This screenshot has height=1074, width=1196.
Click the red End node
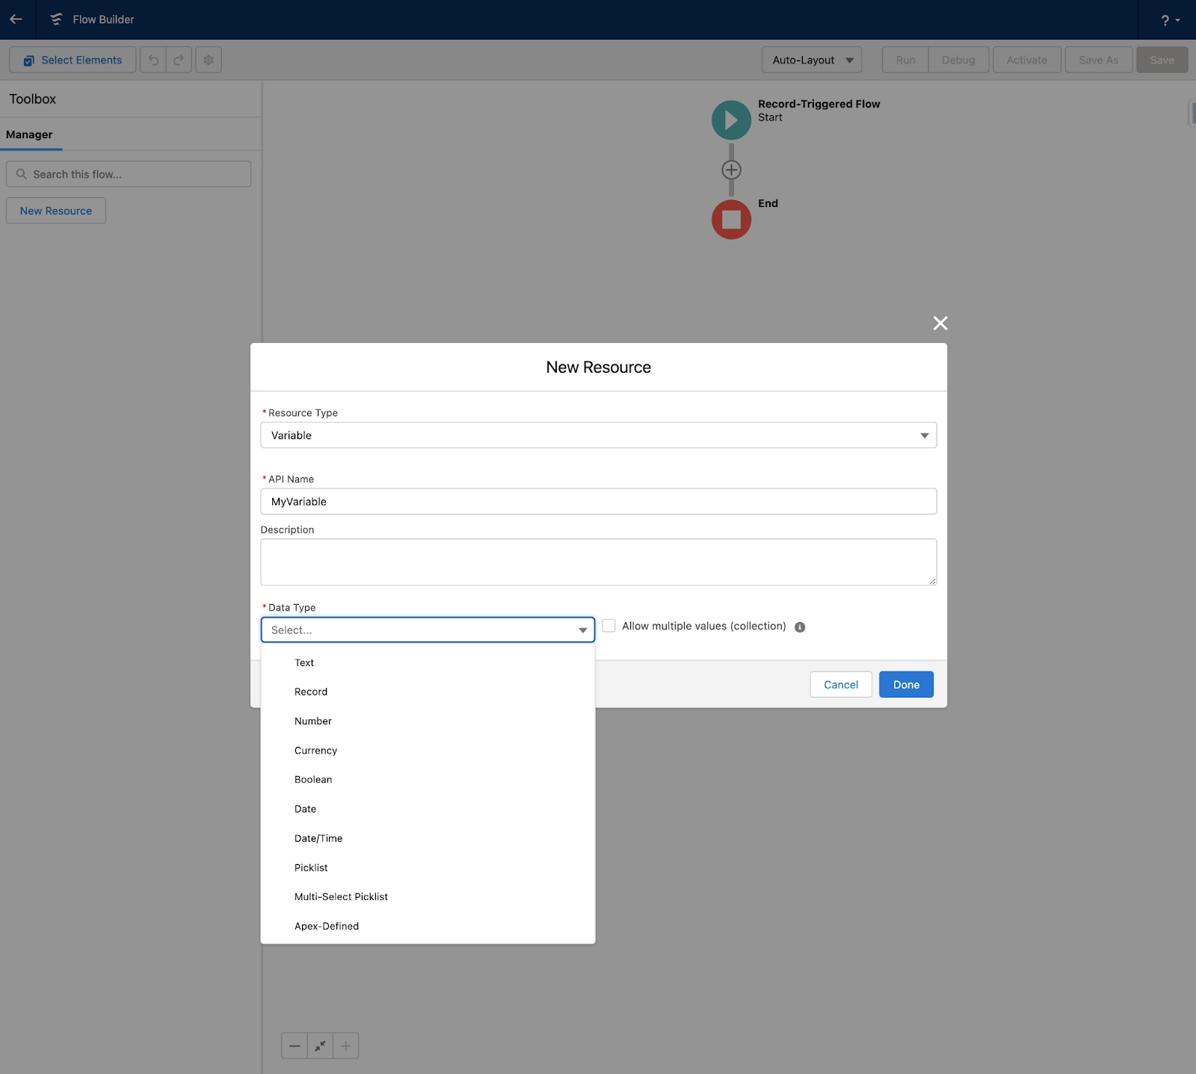(x=730, y=219)
